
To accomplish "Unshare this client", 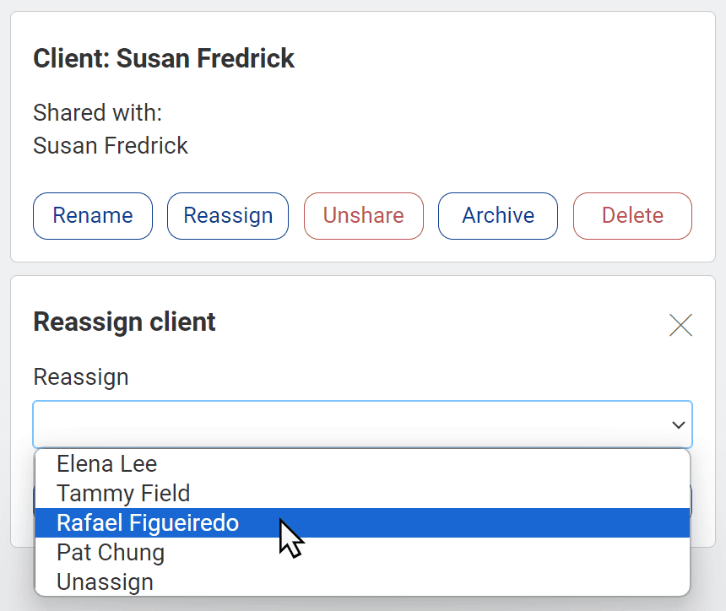I will coord(364,216).
